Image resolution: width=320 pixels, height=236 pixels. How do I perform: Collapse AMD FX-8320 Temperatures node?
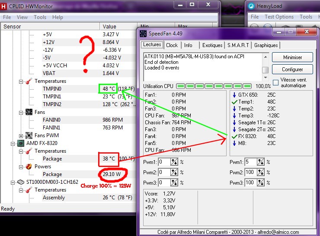point(21,151)
